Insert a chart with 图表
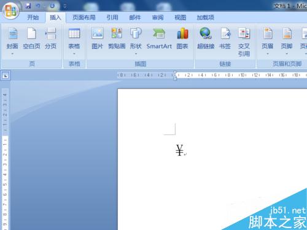The image size is (307, 230). [x=182, y=39]
